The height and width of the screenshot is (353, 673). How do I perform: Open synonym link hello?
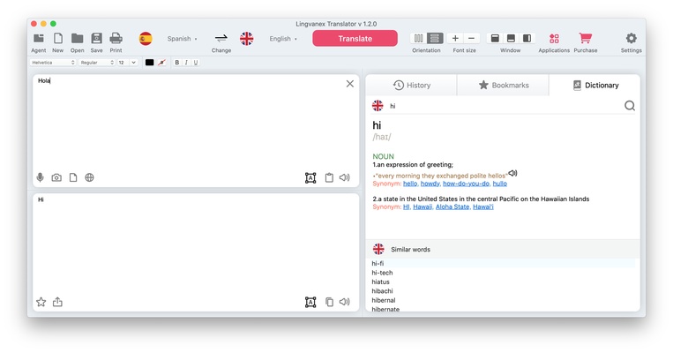(x=410, y=184)
